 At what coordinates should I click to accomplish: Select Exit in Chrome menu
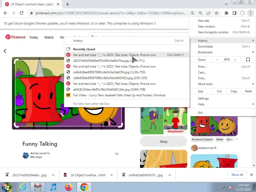pyautogui.click(x=222, y=113)
